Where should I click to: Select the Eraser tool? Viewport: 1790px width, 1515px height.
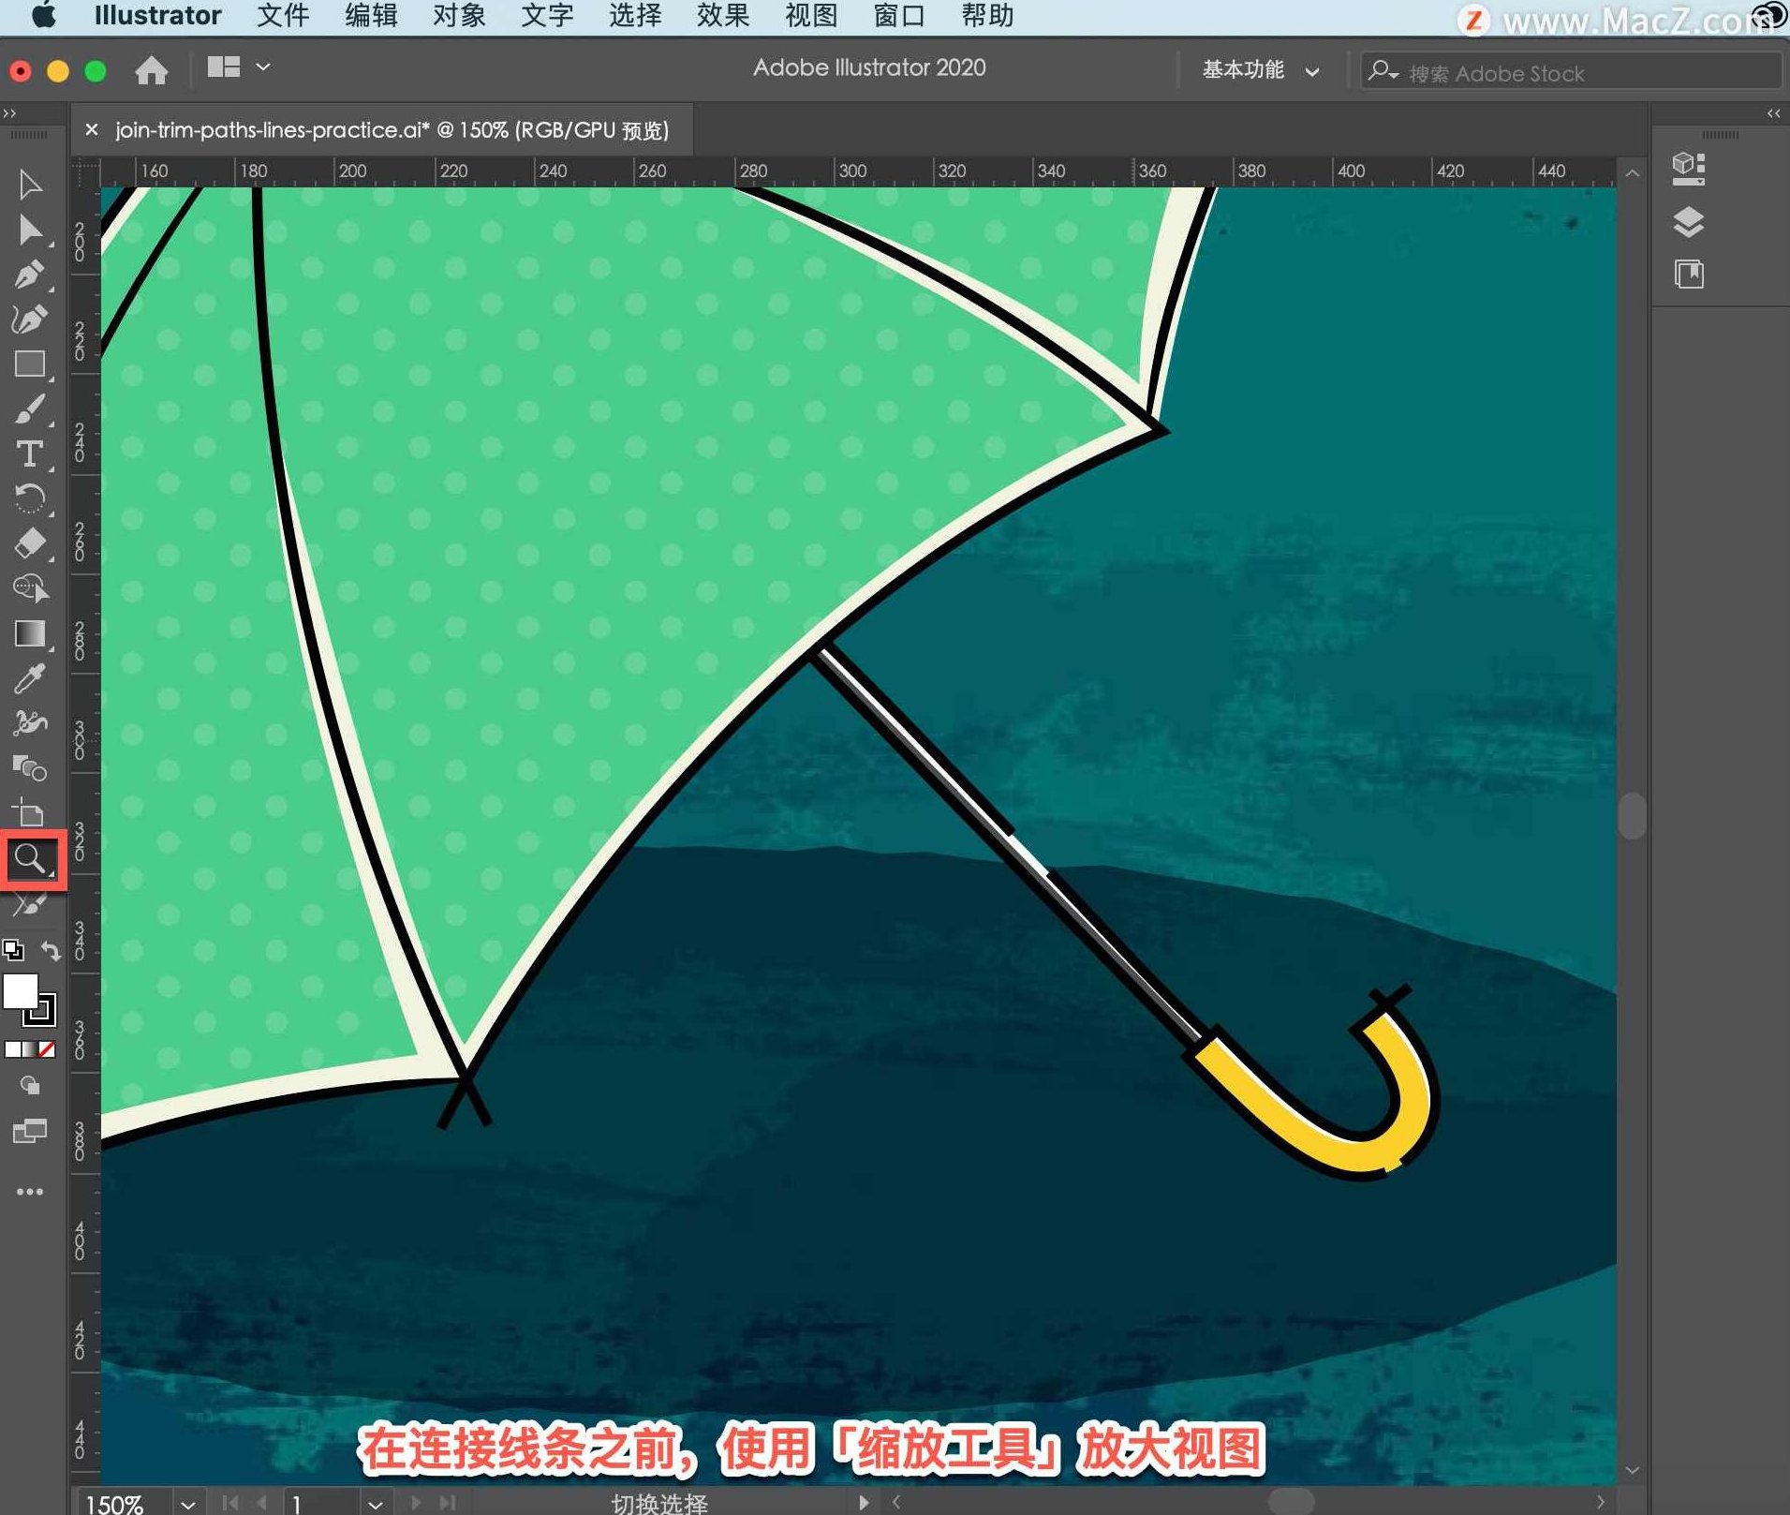29,543
